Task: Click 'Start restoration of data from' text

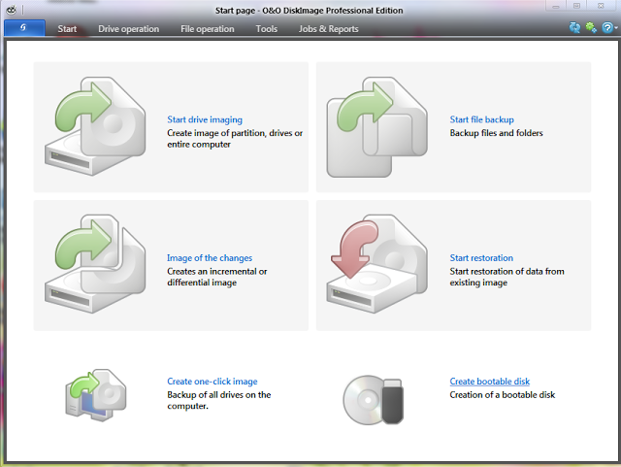Action: (507, 272)
